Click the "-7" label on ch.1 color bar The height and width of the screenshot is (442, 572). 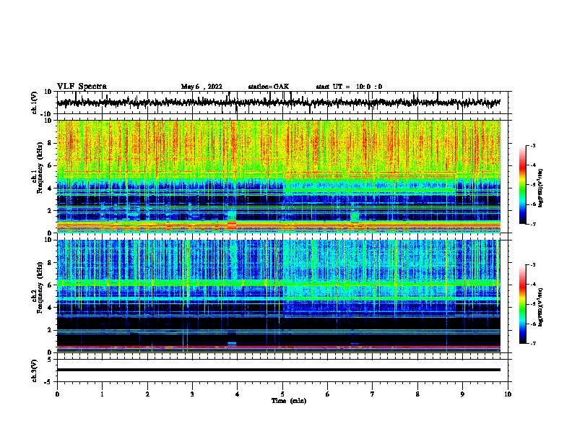tap(532, 224)
